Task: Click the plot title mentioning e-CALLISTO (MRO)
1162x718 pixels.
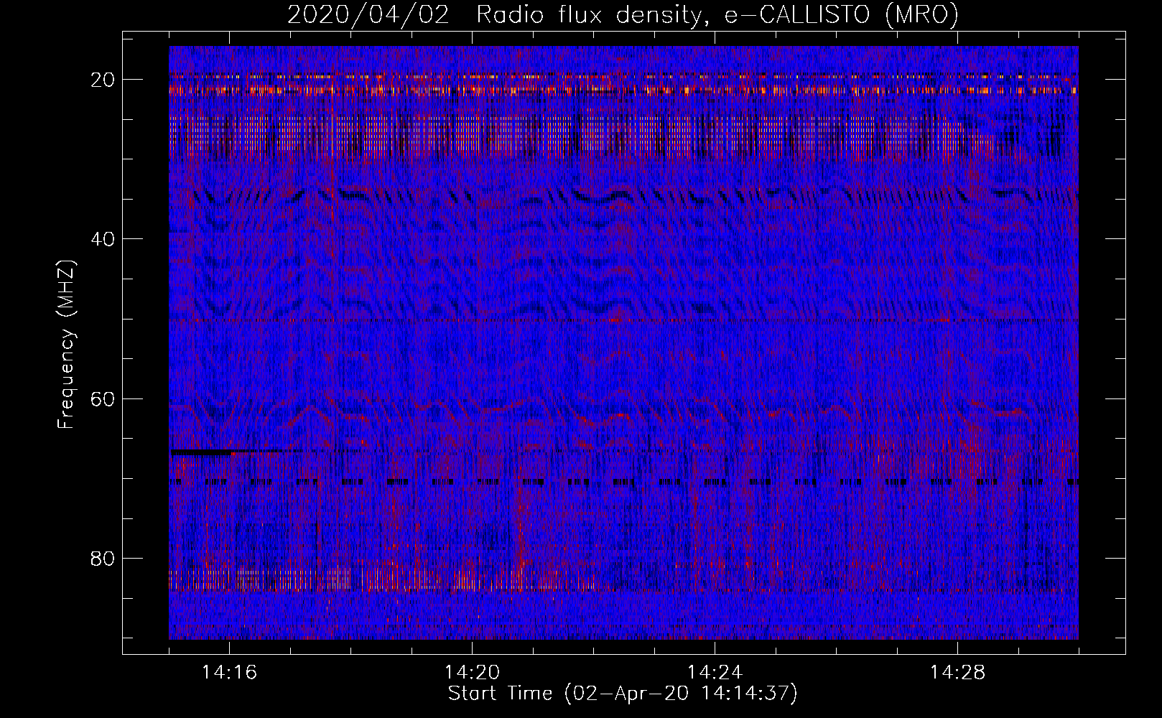Action: pos(623,15)
